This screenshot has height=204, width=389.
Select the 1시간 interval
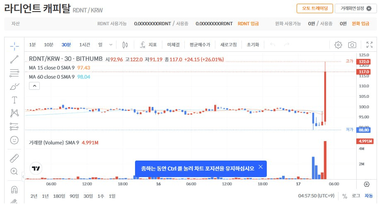pos(85,45)
